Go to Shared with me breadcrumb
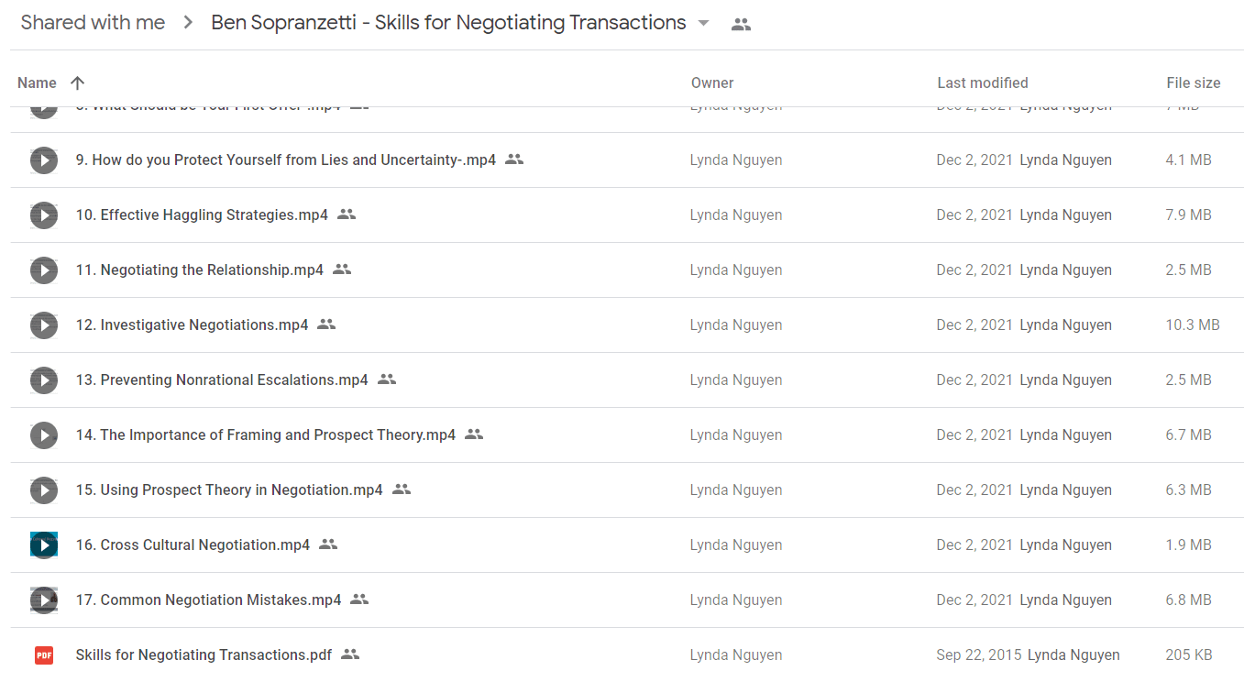The width and height of the screenshot is (1244, 682). [x=94, y=23]
